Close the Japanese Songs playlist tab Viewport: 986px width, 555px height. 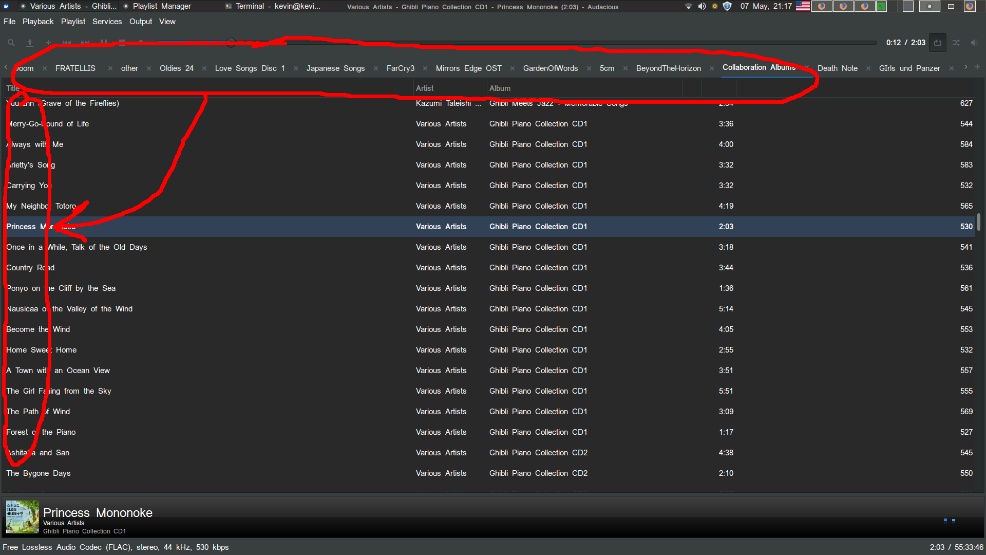pos(376,68)
